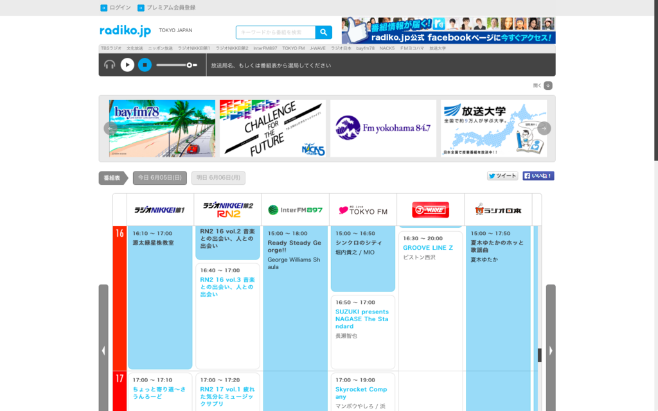Open the GROOVE LINE Z program
The height and width of the screenshot is (411, 658).
tap(428, 248)
